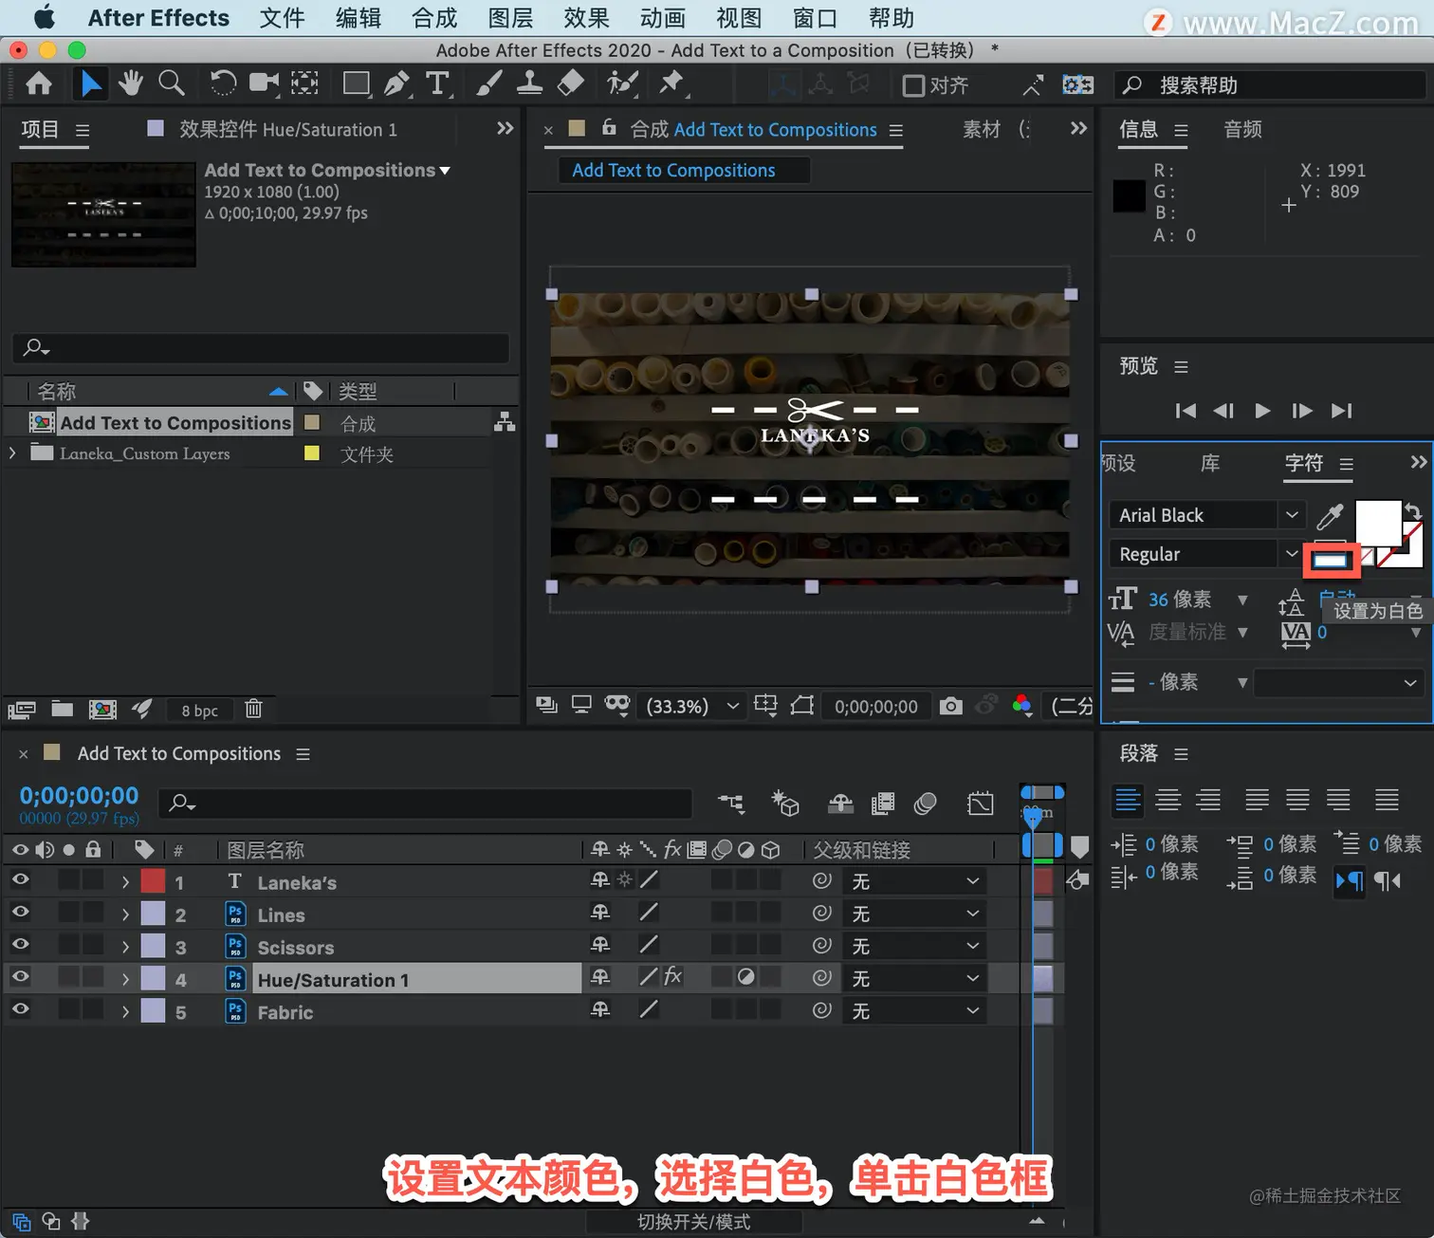Click the snapshot camera icon
The height and width of the screenshot is (1238, 1434).
950,706
